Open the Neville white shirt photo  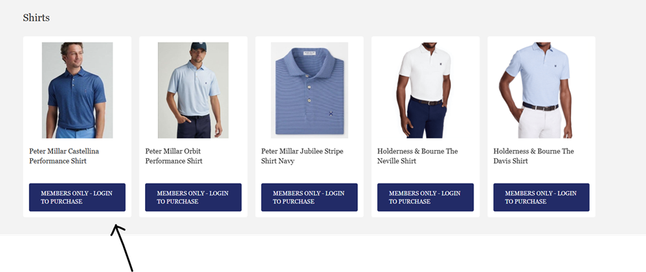(x=425, y=90)
